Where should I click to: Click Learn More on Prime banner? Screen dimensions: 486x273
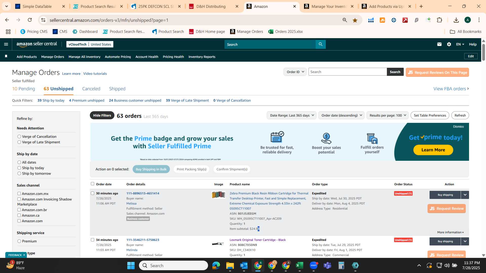coord(433,150)
